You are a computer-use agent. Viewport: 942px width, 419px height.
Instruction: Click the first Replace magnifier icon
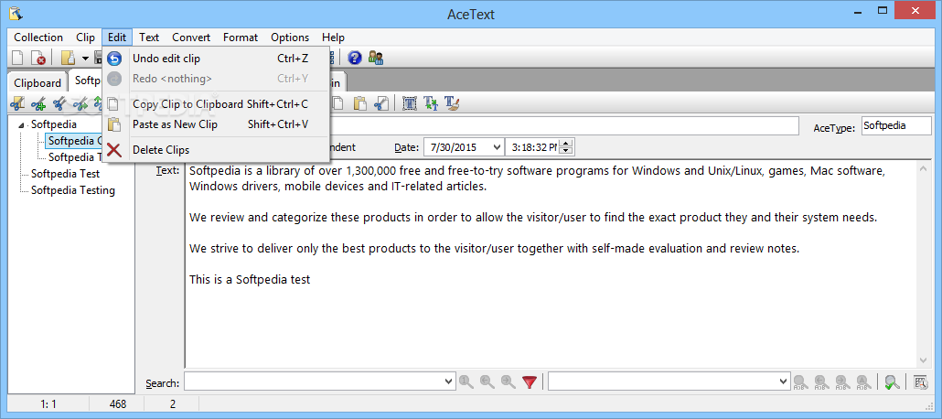click(799, 381)
